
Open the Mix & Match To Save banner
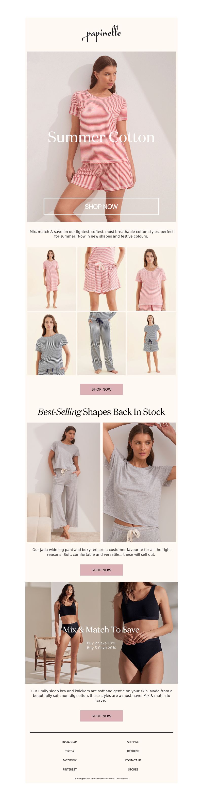[x=101, y=633]
